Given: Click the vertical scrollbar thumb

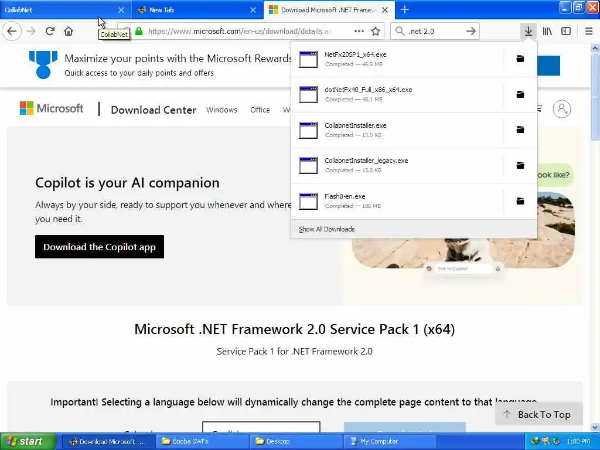Looking at the screenshot, I should point(595,97).
